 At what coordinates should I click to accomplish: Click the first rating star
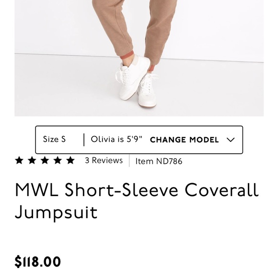pyautogui.click(x=19, y=160)
